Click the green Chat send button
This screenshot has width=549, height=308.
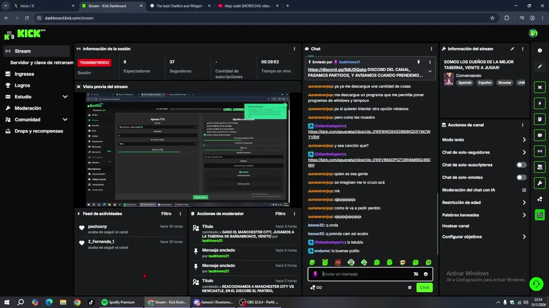[424, 287]
